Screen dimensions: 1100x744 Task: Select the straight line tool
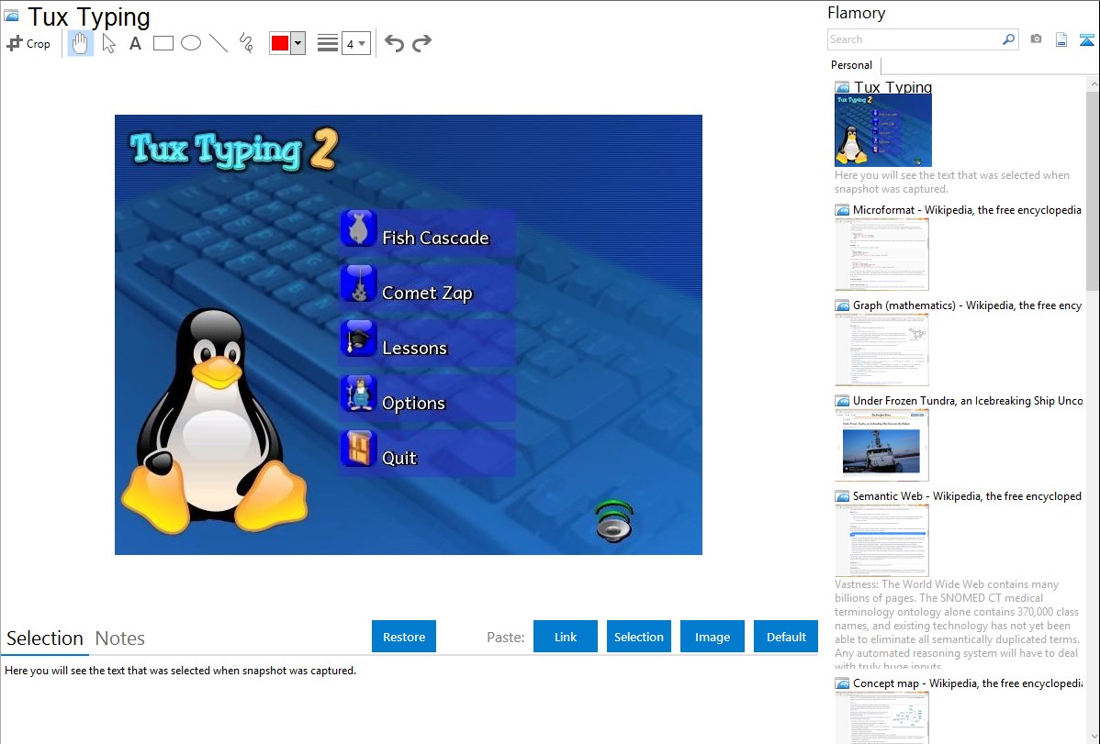[x=219, y=43]
